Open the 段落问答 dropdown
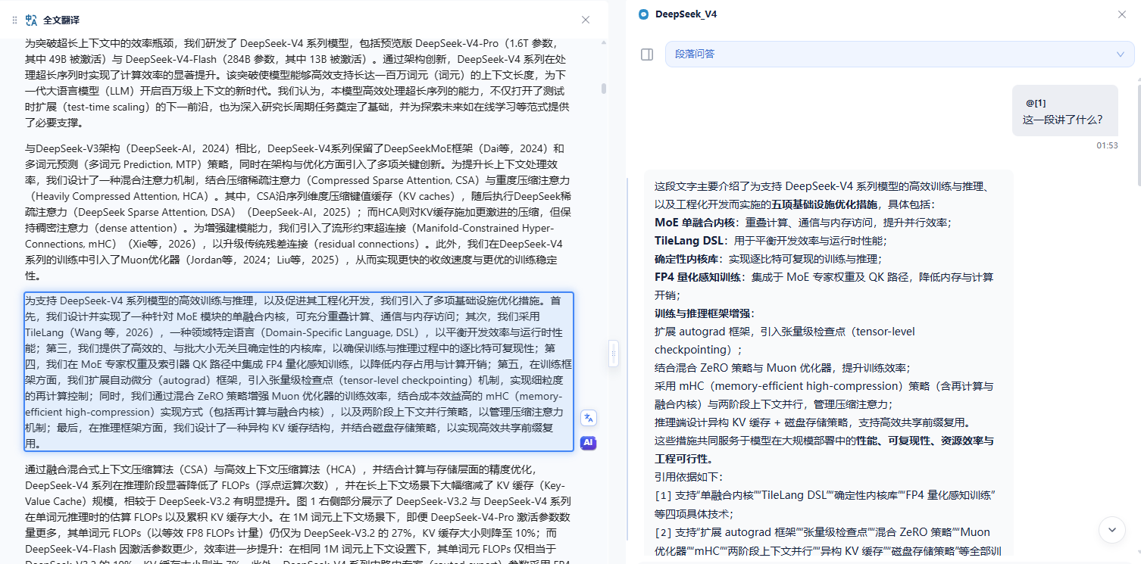 899,54
